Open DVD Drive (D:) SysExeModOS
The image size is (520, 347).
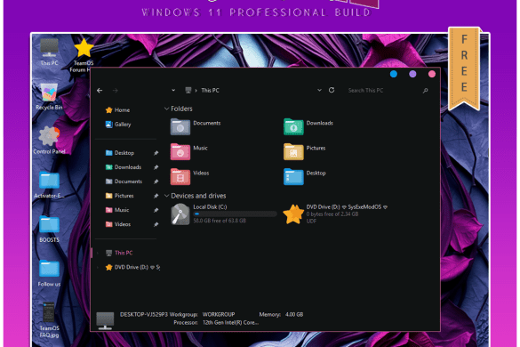click(293, 214)
